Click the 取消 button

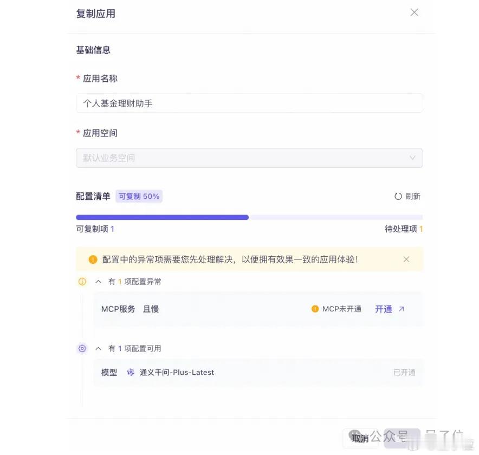click(x=360, y=438)
